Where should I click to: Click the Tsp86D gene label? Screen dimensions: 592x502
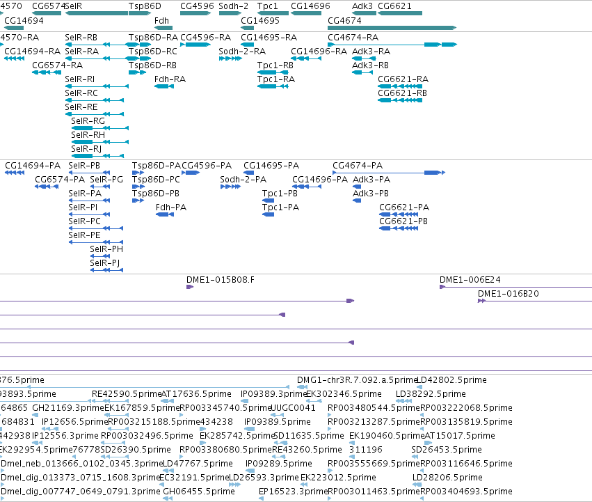click(x=145, y=6)
